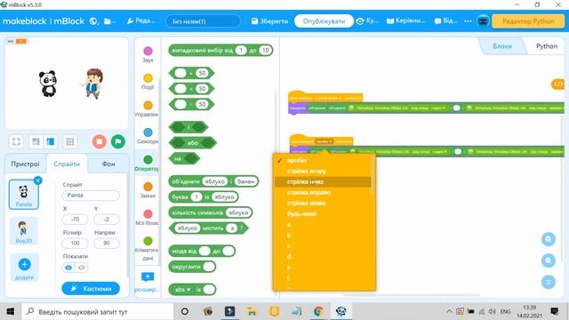
Task: Open the Edit menu with wrench
Action: pyautogui.click(x=141, y=21)
